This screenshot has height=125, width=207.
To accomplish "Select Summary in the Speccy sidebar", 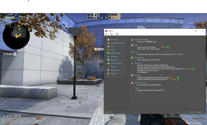I will click(114, 39).
